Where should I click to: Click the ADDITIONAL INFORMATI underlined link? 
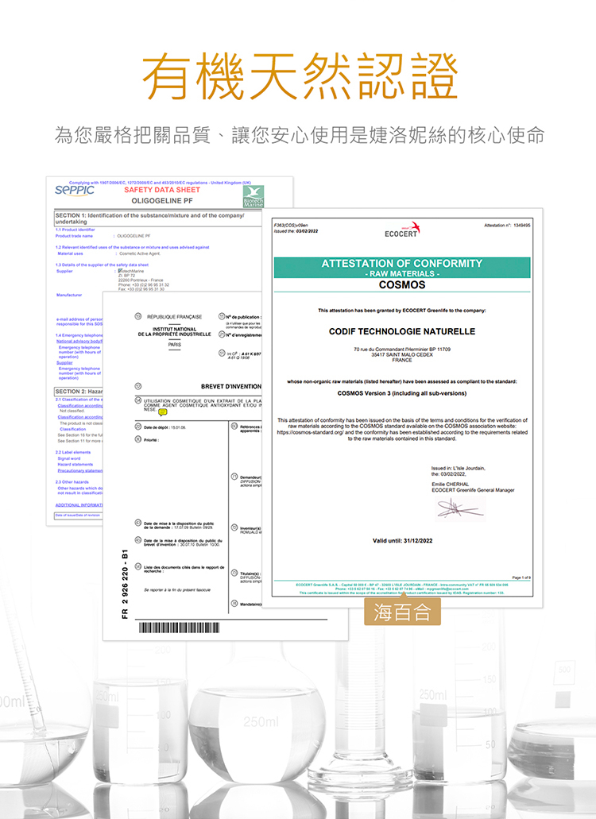point(79,505)
